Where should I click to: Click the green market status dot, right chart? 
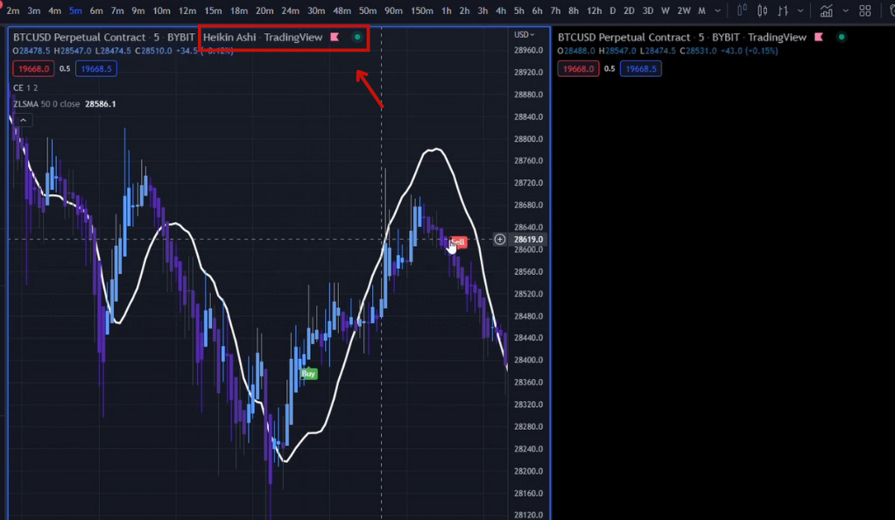[x=842, y=37]
